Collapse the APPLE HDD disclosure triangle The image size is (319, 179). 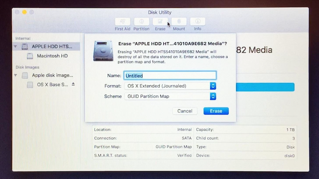pyautogui.click(x=16, y=46)
